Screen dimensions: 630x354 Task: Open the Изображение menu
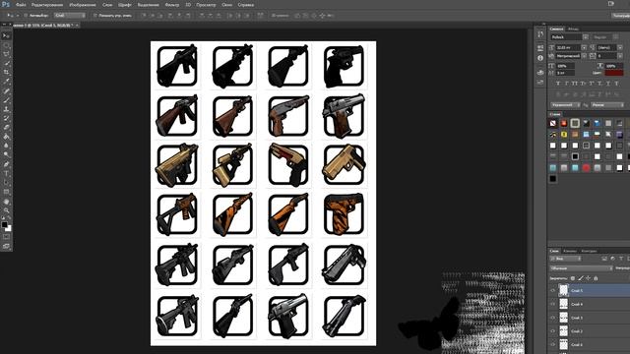[83, 5]
